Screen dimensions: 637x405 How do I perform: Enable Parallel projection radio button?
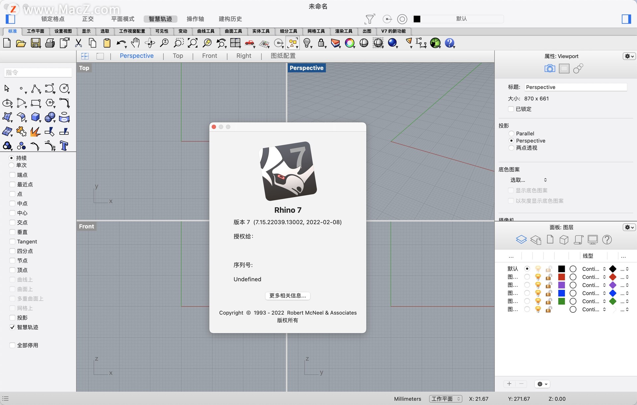pos(512,133)
